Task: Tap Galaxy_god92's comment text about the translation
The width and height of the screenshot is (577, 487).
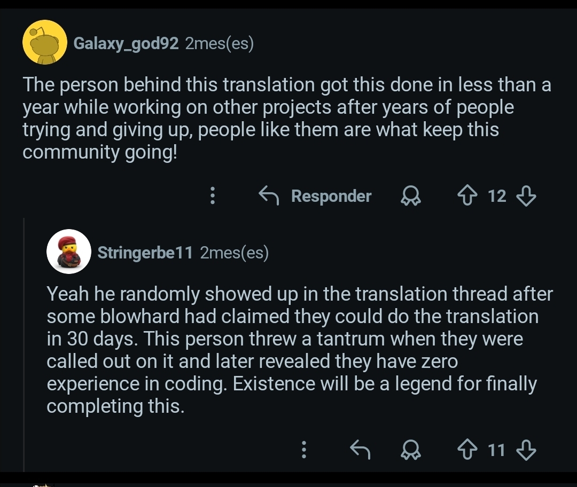Action: [267, 118]
